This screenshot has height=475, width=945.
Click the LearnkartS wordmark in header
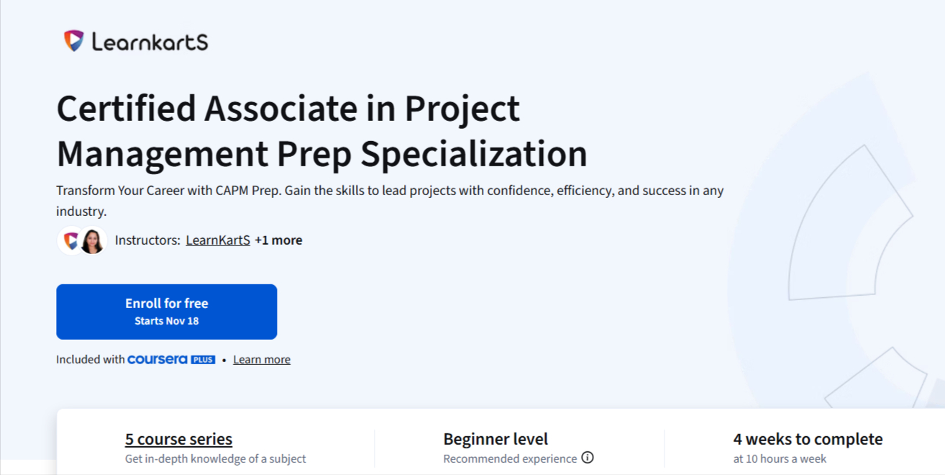pyautogui.click(x=150, y=42)
